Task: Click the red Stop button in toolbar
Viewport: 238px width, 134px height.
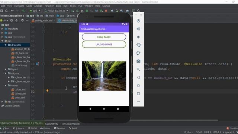Action: [106, 11]
